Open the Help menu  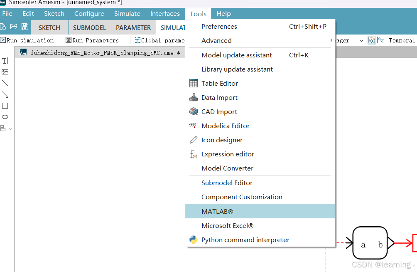pyautogui.click(x=223, y=14)
